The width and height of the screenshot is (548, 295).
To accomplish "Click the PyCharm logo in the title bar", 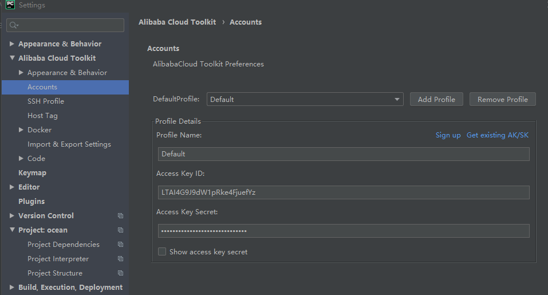I will [x=10, y=5].
